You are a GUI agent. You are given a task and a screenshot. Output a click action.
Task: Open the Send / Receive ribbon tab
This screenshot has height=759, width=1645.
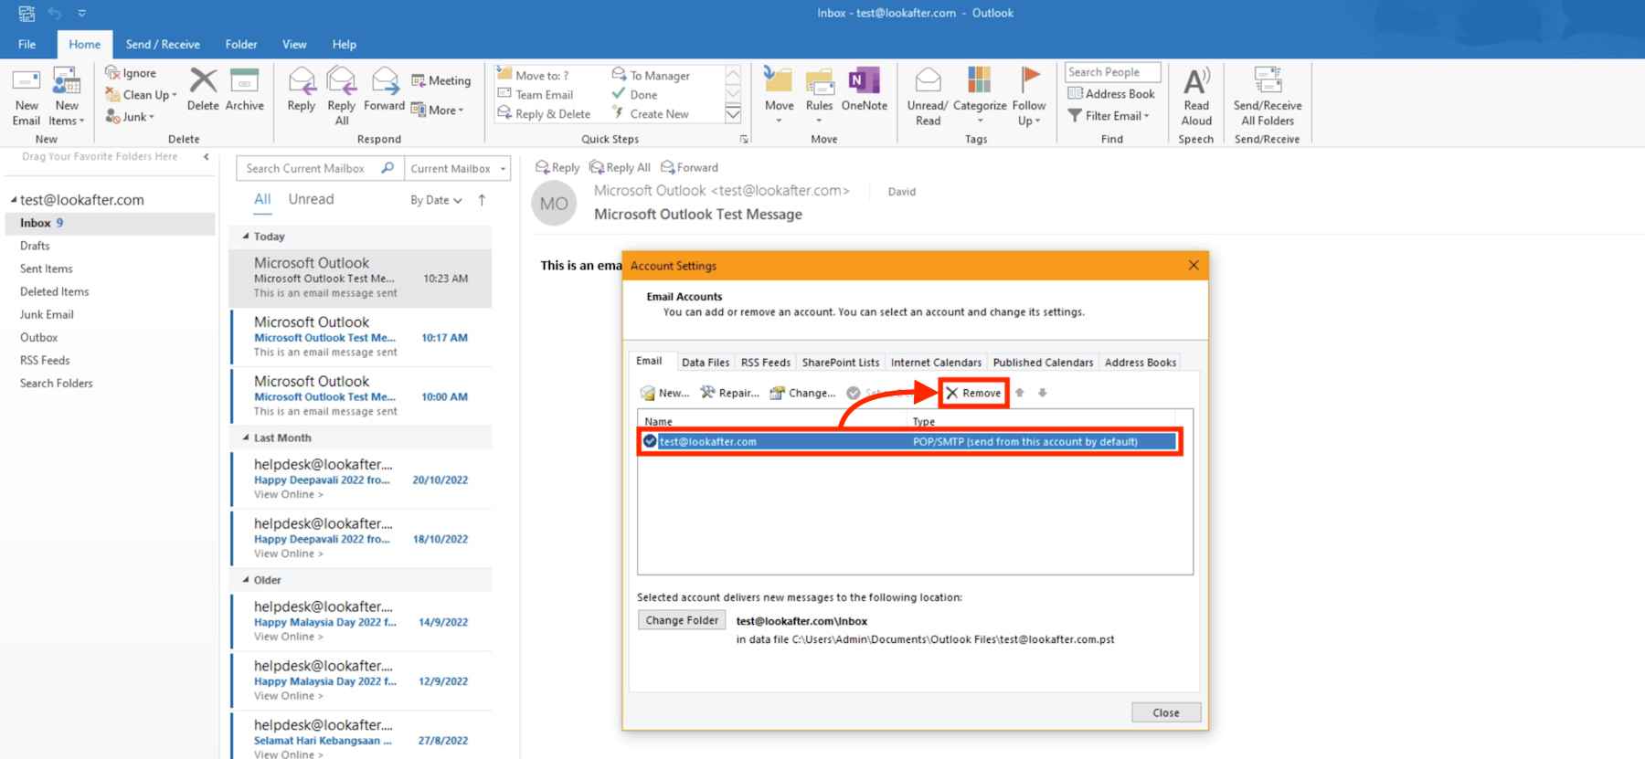(x=163, y=44)
